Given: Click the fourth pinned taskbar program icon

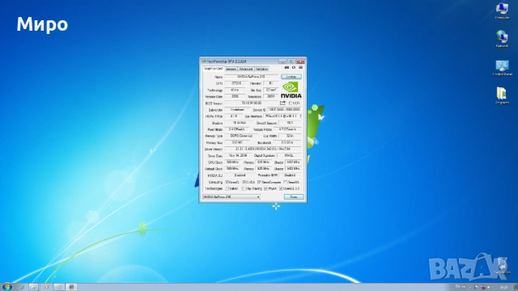Looking at the screenshot, I should [x=59, y=287].
